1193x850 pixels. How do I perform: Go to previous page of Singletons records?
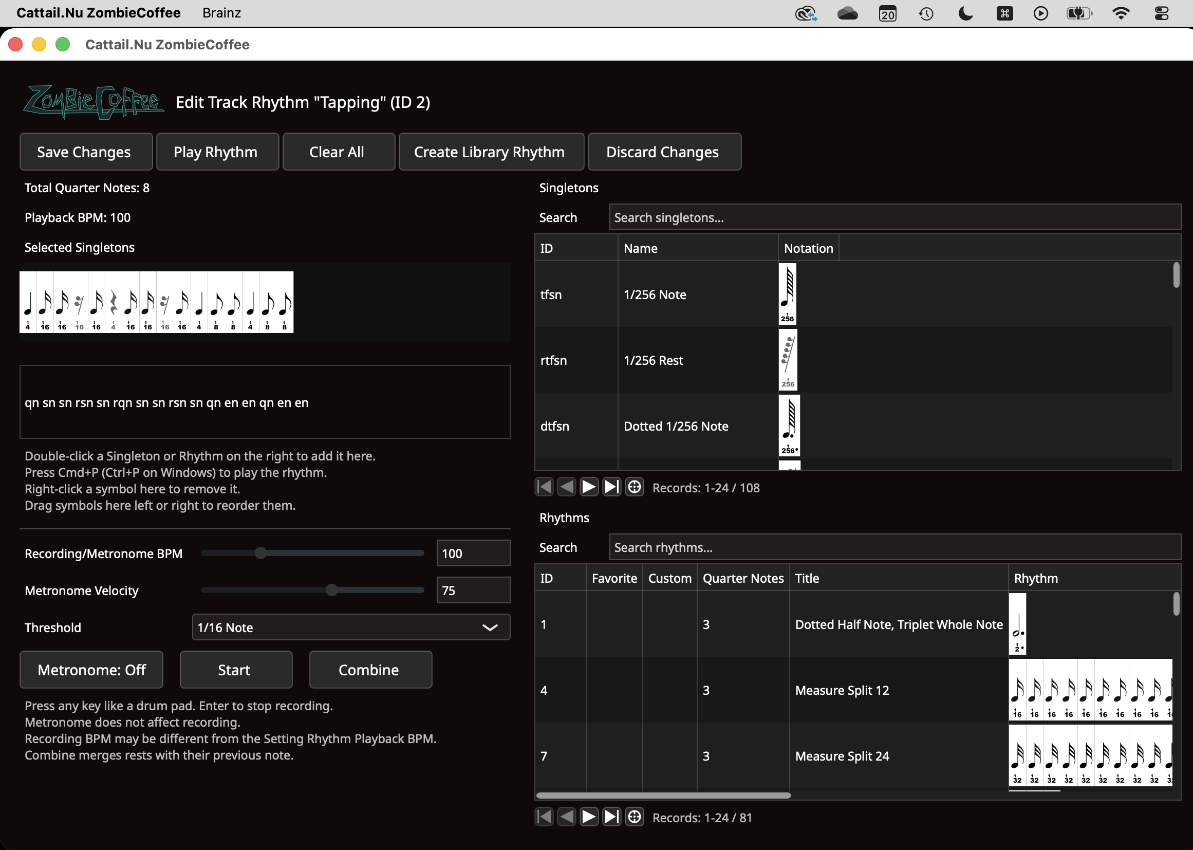567,487
